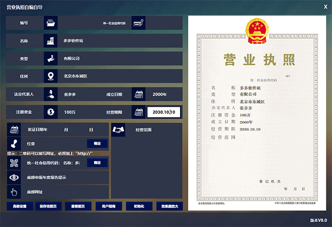Click the eye icon for 底部申报年度报告提示
This screenshot has height=227, width=332.
14,177
